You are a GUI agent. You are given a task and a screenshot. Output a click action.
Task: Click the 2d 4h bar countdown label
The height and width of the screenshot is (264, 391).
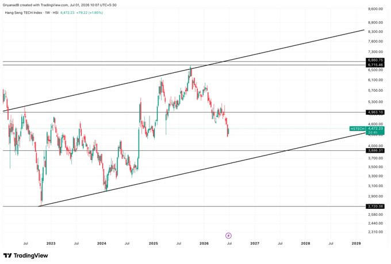(373, 133)
